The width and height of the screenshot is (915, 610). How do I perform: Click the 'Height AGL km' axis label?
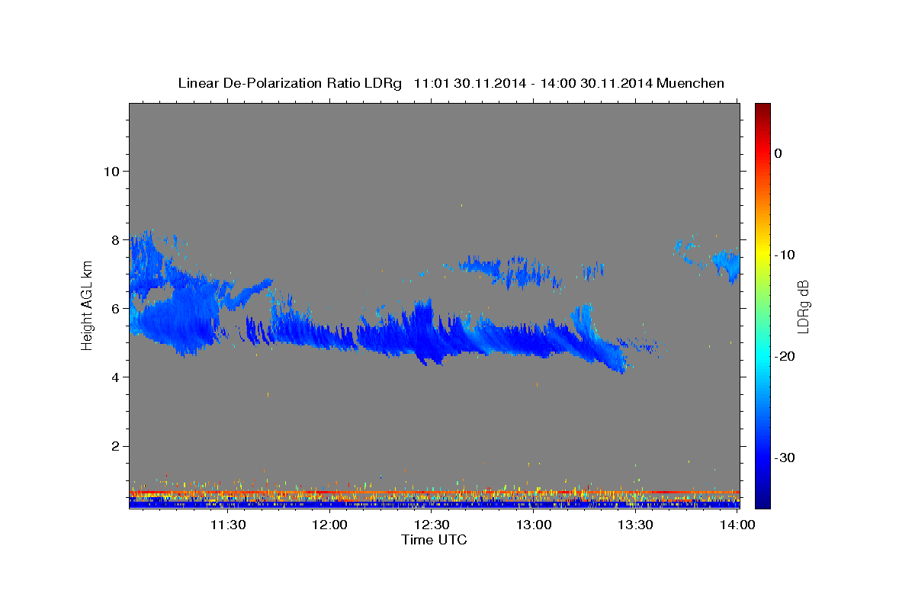(x=88, y=305)
